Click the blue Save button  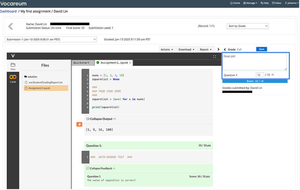pos(262,49)
